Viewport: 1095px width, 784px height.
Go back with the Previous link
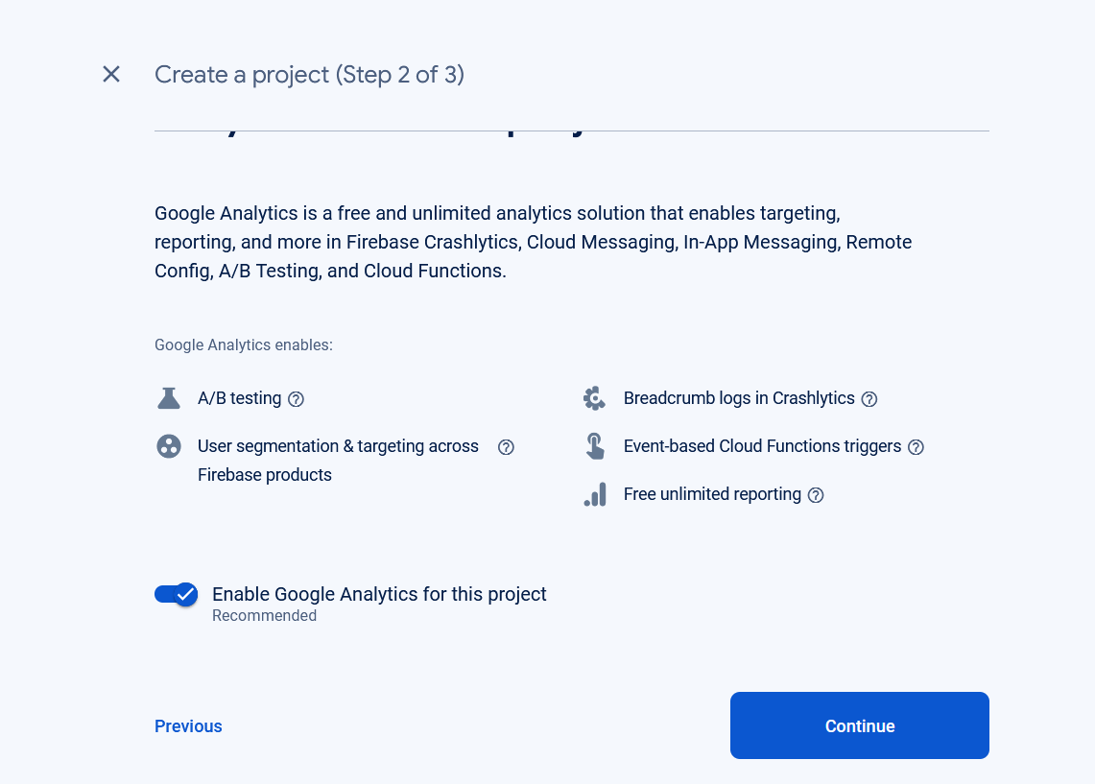[188, 726]
